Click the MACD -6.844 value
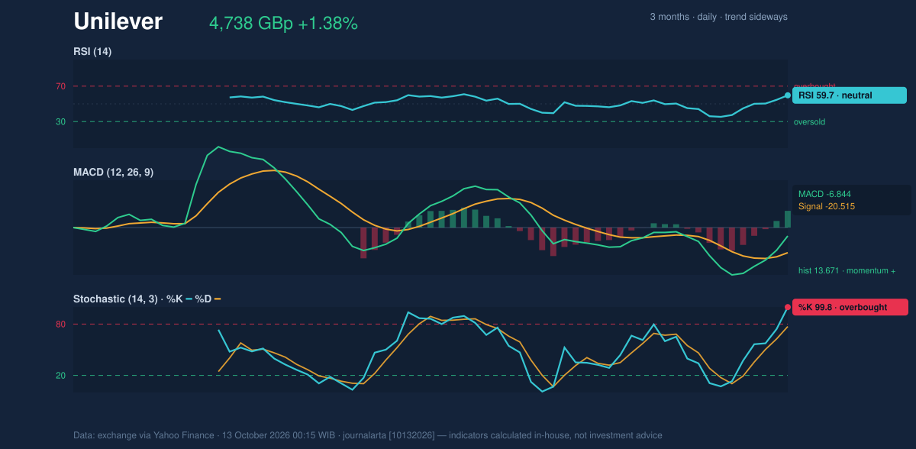916x449 pixels. click(x=824, y=194)
